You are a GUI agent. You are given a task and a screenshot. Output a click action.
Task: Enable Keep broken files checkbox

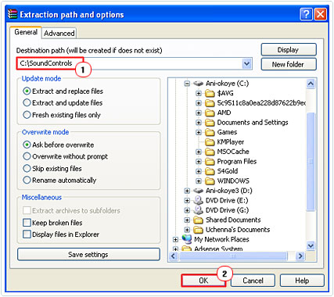(27, 223)
